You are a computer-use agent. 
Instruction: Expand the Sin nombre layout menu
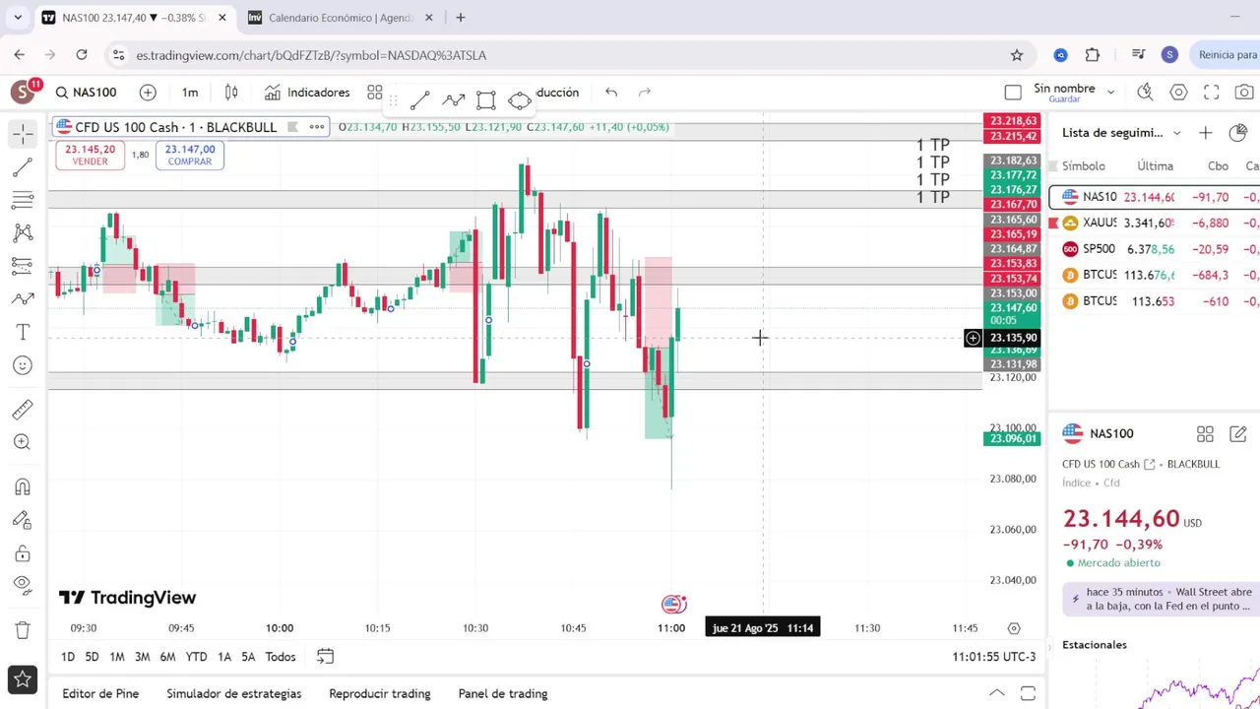coord(1110,93)
